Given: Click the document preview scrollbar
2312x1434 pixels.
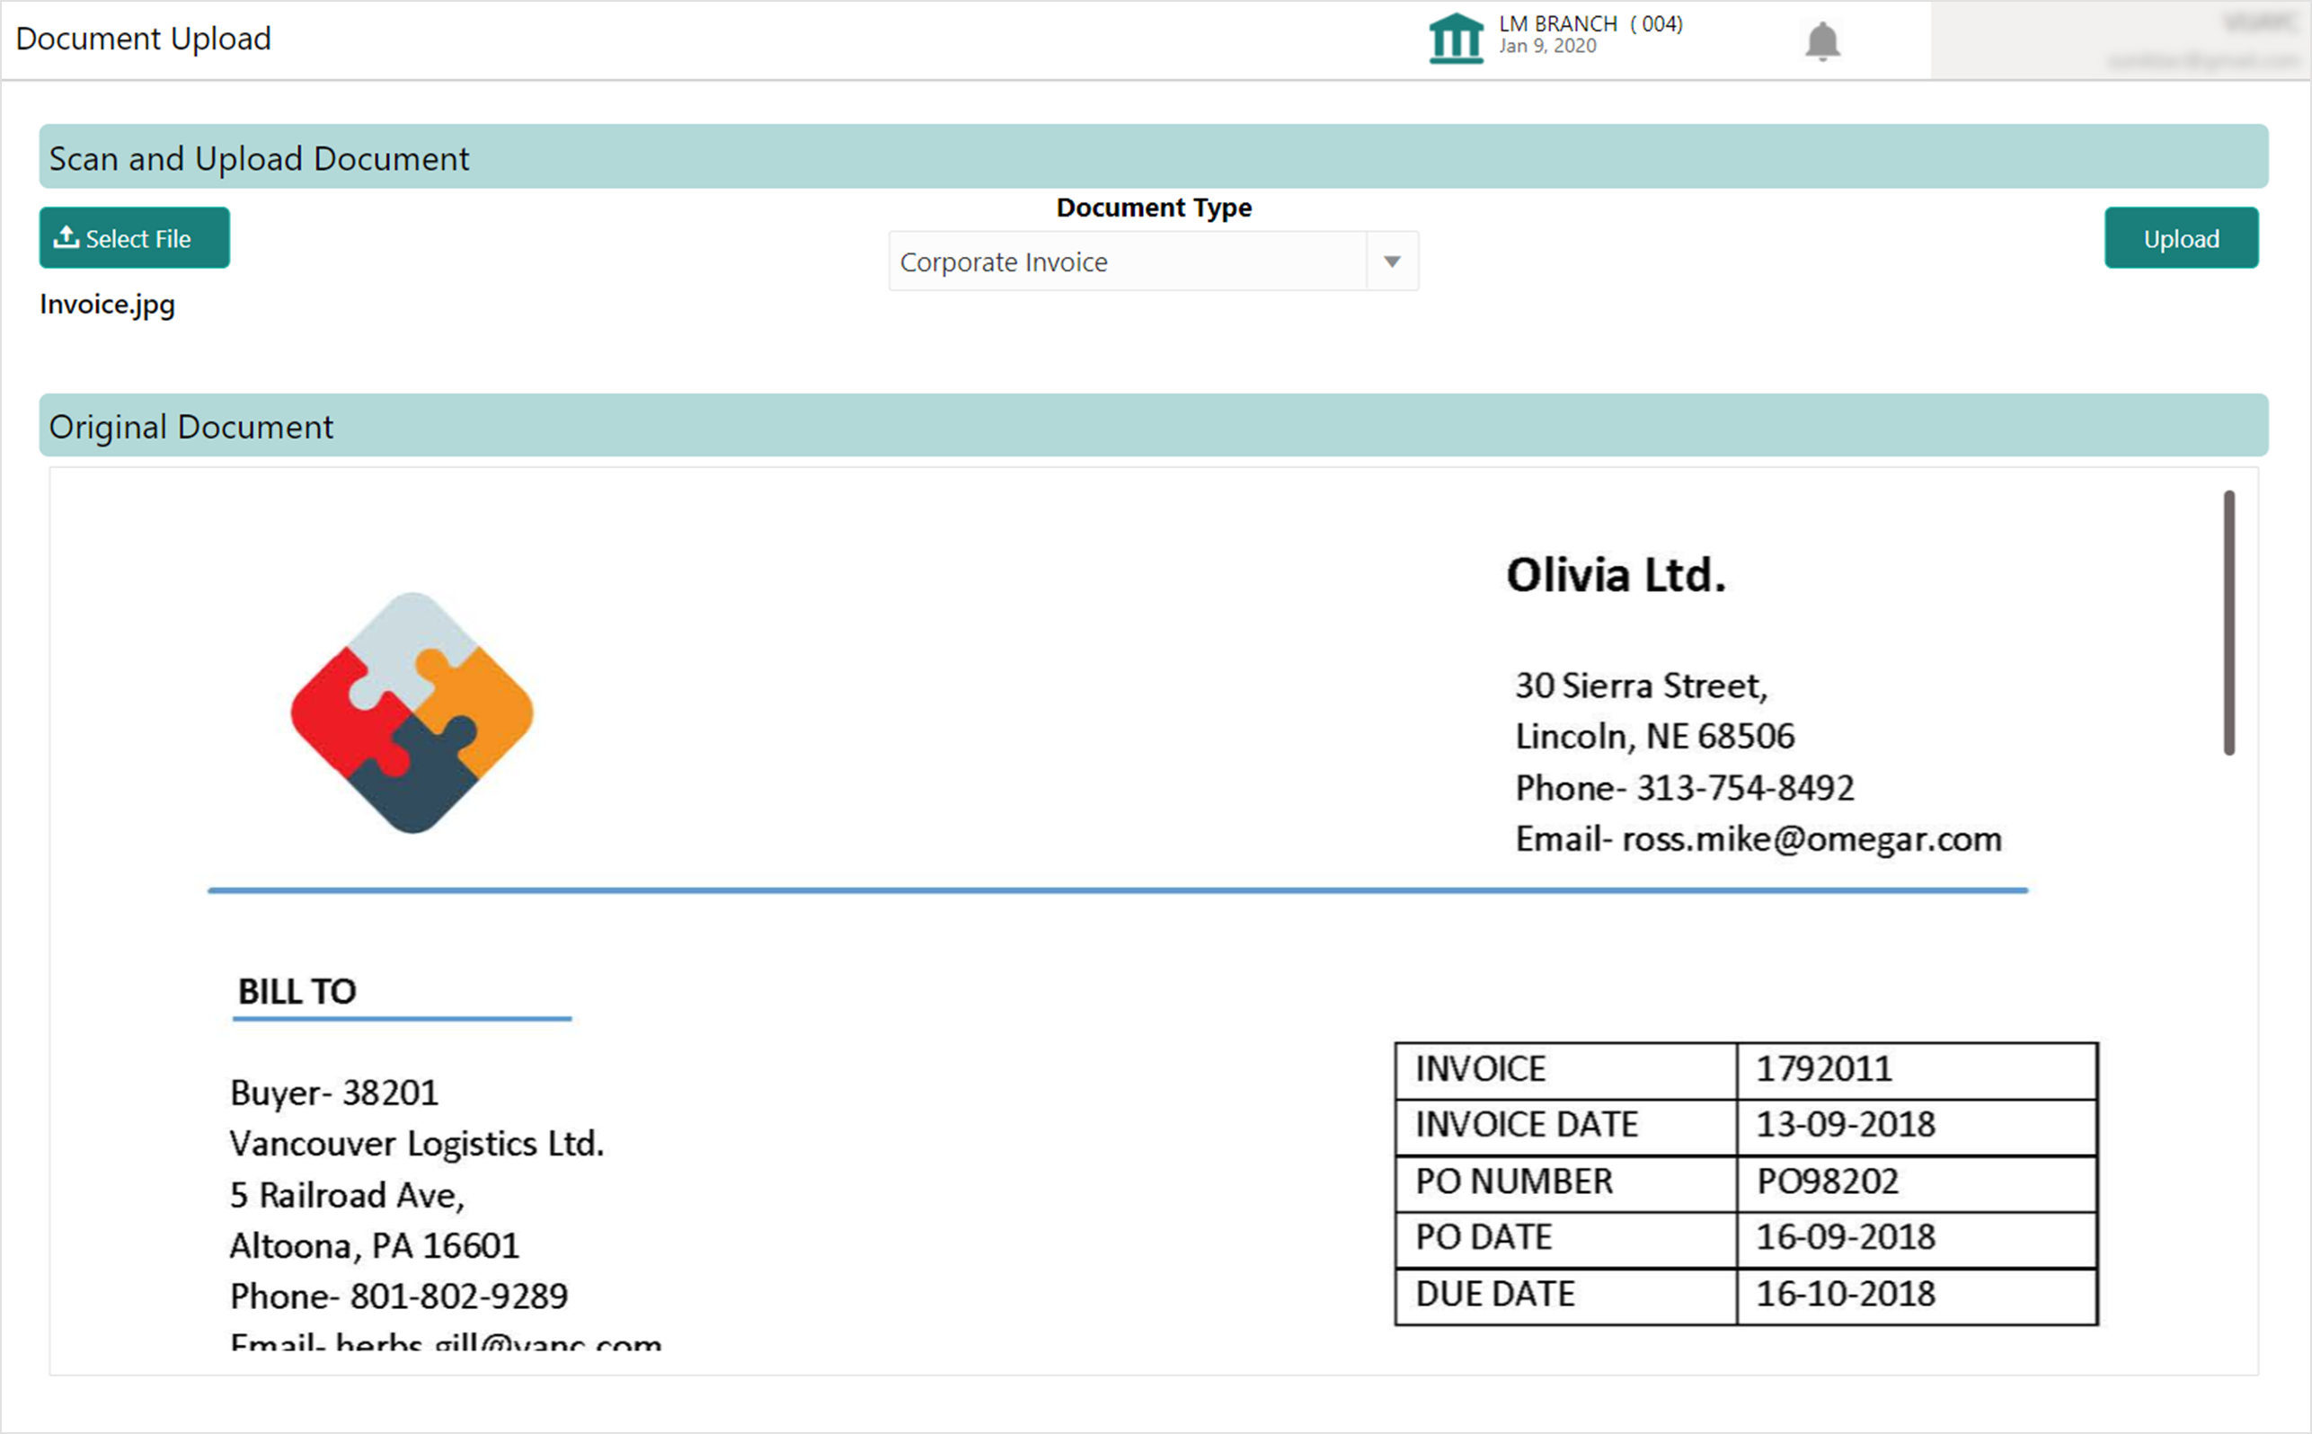Looking at the screenshot, I should (2228, 622).
